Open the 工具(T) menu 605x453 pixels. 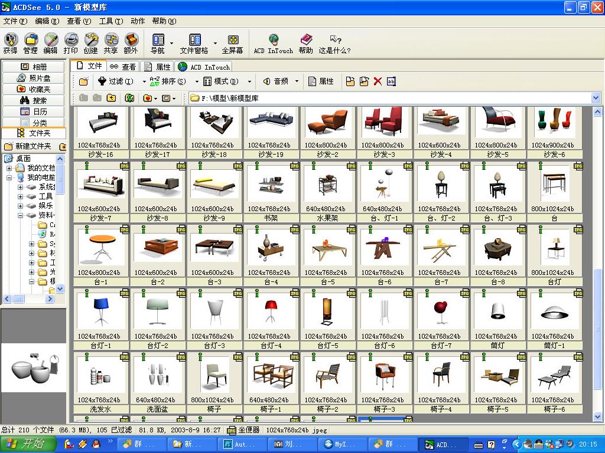(111, 21)
